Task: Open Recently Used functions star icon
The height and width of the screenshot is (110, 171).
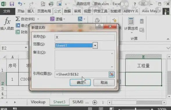Action: point(18,26)
